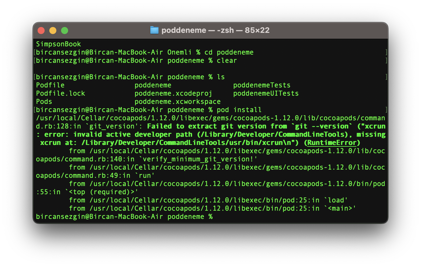Viewport: 421px width, 267px height.
Task: Click the 'SimpsonBook' text at top
Action: 58,44
